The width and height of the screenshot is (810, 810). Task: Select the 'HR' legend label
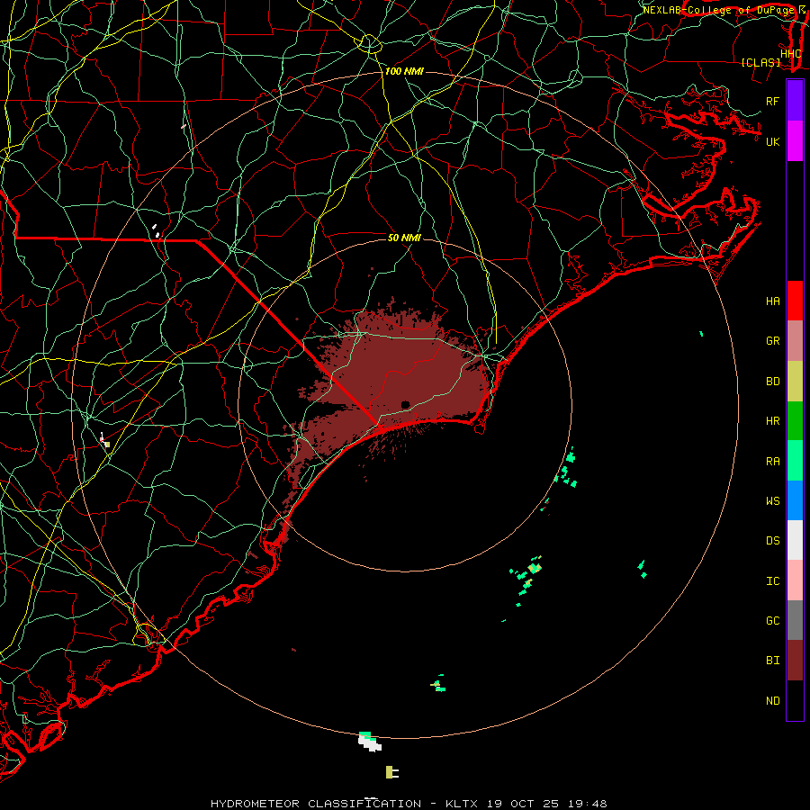pos(772,421)
